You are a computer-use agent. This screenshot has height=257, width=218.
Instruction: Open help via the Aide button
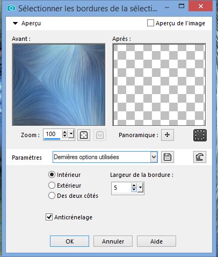click(x=156, y=241)
